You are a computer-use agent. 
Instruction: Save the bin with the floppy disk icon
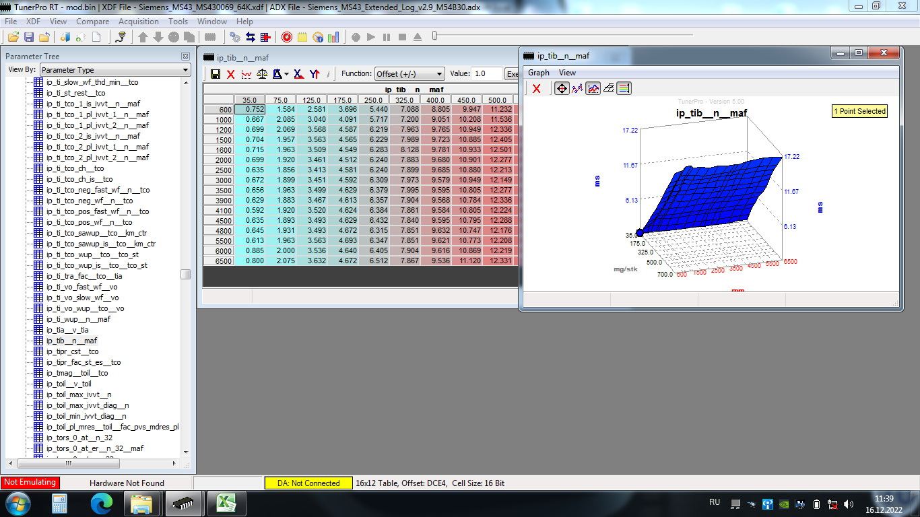coord(29,37)
